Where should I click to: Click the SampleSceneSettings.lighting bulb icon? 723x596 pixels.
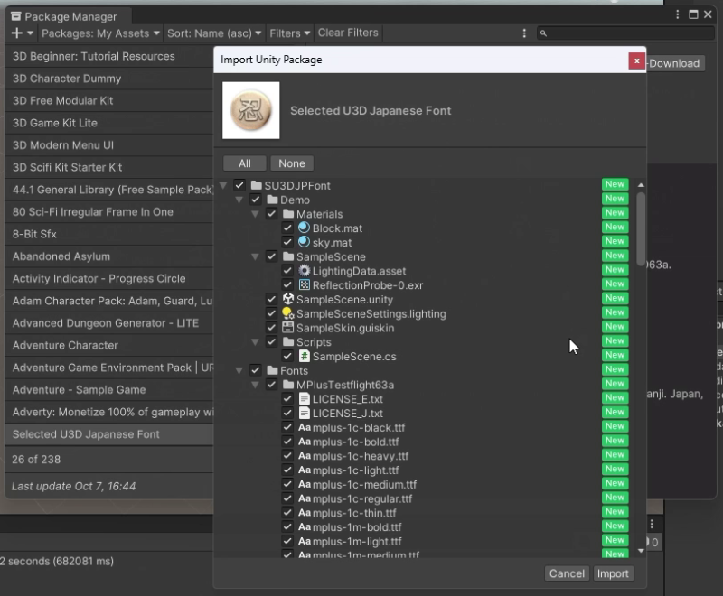pos(288,314)
